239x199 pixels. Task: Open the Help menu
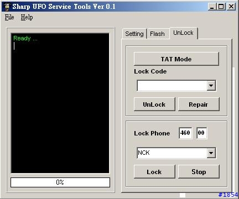27,17
